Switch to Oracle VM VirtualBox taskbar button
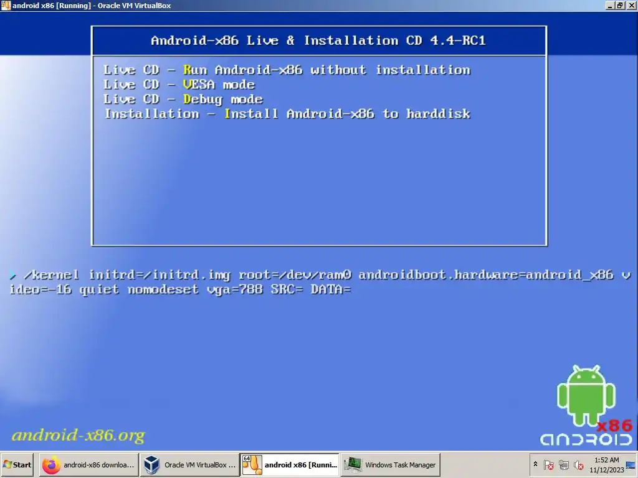 pos(189,464)
